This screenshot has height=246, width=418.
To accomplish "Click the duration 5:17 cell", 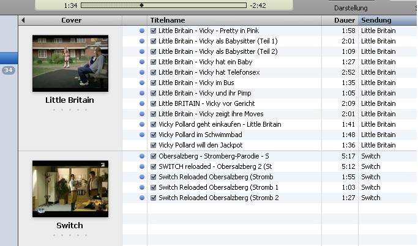I will [348, 156].
